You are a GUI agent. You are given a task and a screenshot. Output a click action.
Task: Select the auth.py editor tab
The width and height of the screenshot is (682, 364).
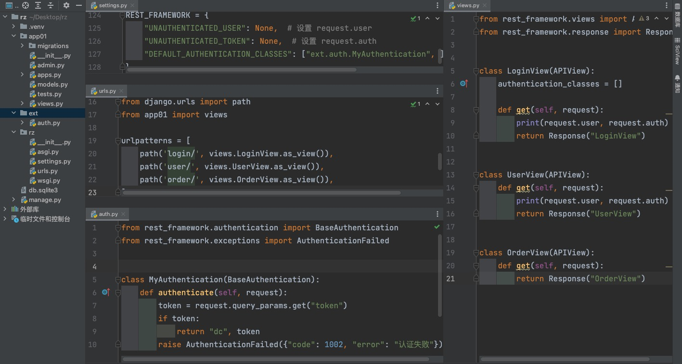107,214
